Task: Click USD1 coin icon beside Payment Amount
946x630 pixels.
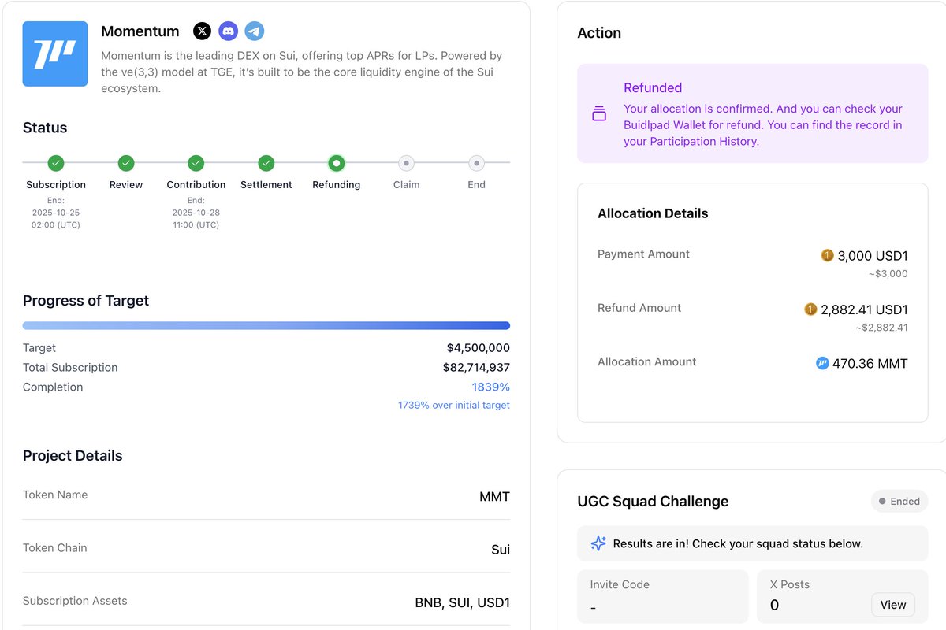Action: pyautogui.click(x=827, y=255)
